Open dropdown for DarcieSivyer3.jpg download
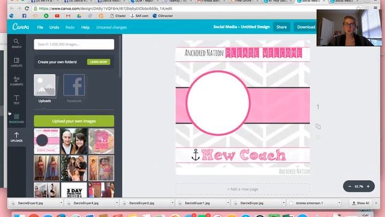Viewport: 385px width, 217px height. click(61, 203)
